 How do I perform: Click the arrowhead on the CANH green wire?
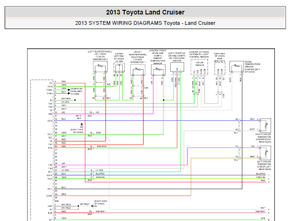point(69,90)
